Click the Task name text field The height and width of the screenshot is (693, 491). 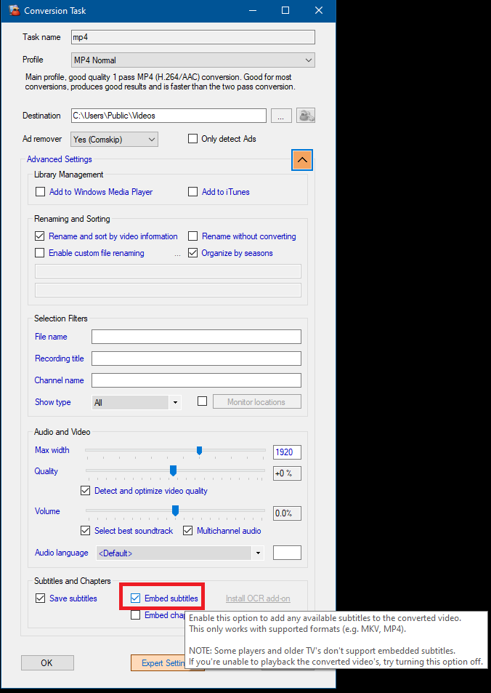coord(192,37)
